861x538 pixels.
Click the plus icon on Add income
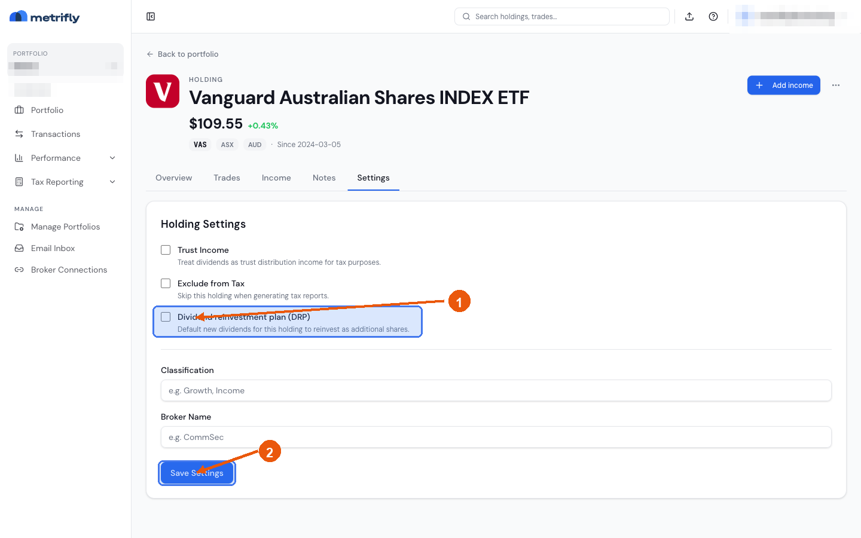pyautogui.click(x=759, y=85)
